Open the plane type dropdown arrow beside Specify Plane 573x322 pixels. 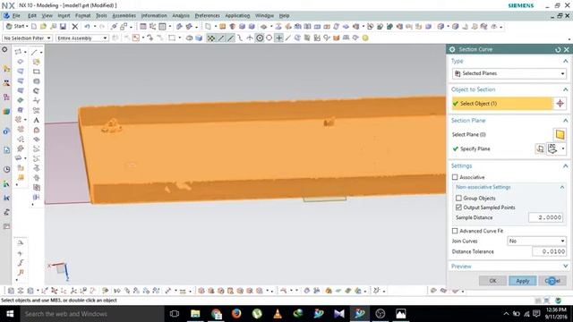pos(563,148)
